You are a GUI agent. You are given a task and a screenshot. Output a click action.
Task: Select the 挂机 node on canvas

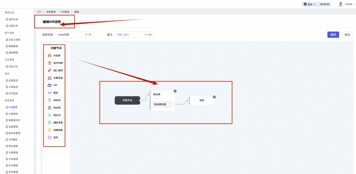point(202,100)
